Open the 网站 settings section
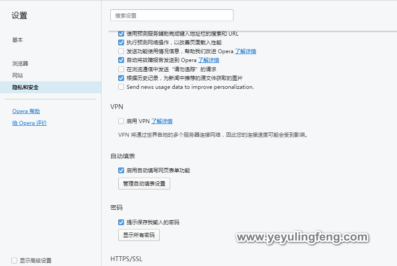Screen dimensions: 397x266 (18, 76)
